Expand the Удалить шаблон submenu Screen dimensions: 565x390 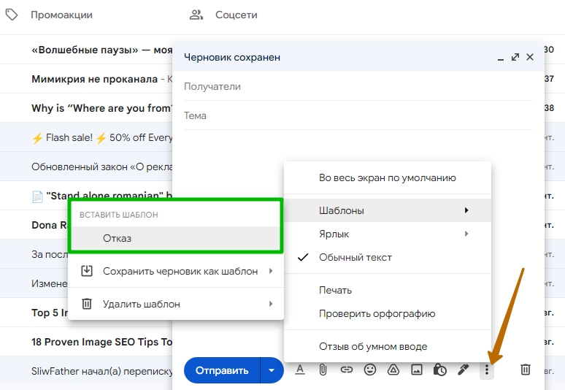pos(176,304)
